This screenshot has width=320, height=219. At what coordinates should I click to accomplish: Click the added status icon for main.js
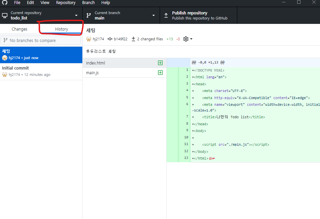[x=160, y=73]
